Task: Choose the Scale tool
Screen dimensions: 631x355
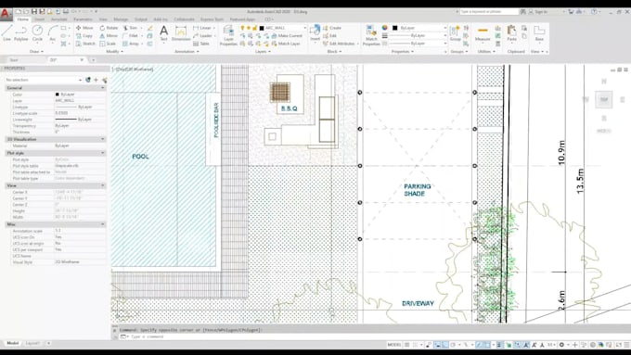Action: [x=108, y=44]
